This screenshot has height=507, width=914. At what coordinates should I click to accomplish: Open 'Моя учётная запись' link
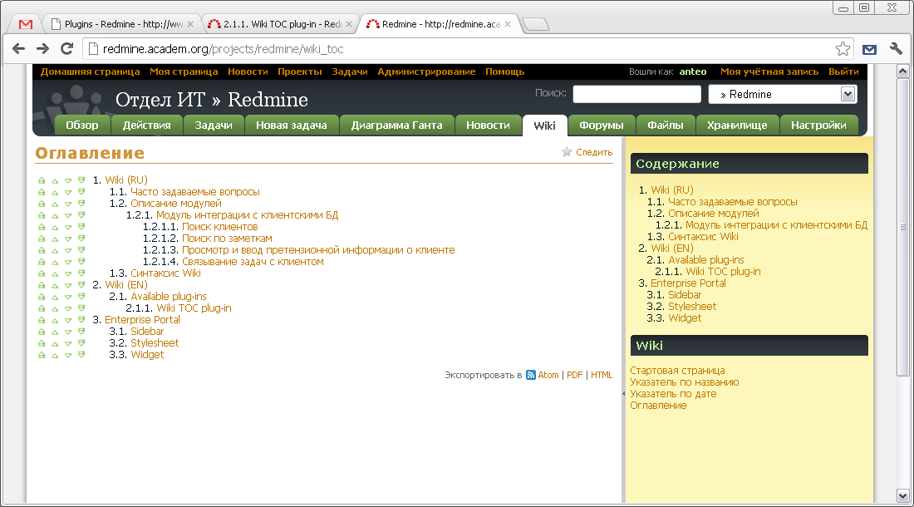[x=769, y=71]
